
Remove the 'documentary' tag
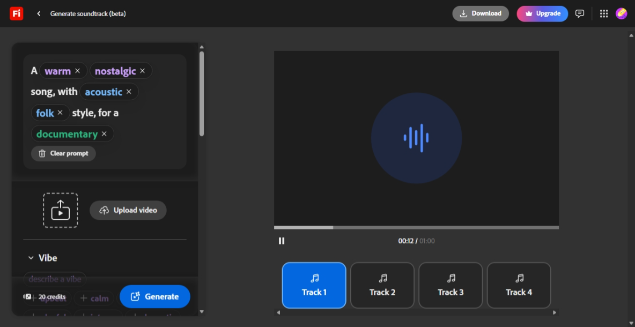coord(104,134)
